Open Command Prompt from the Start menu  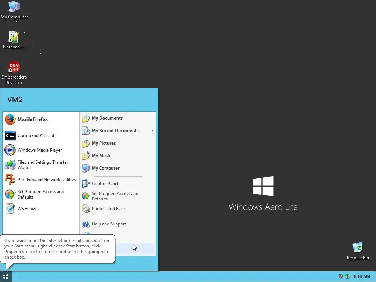(x=41, y=135)
